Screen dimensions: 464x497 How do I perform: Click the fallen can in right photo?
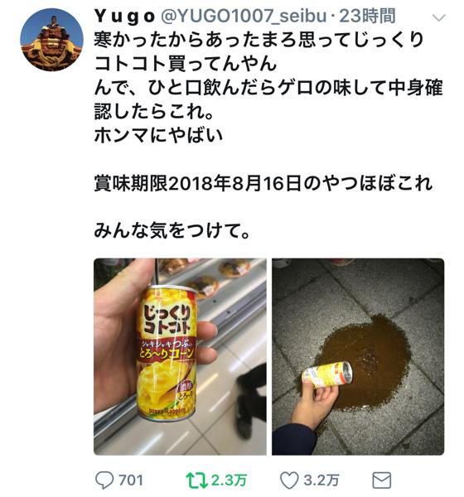[x=328, y=374]
